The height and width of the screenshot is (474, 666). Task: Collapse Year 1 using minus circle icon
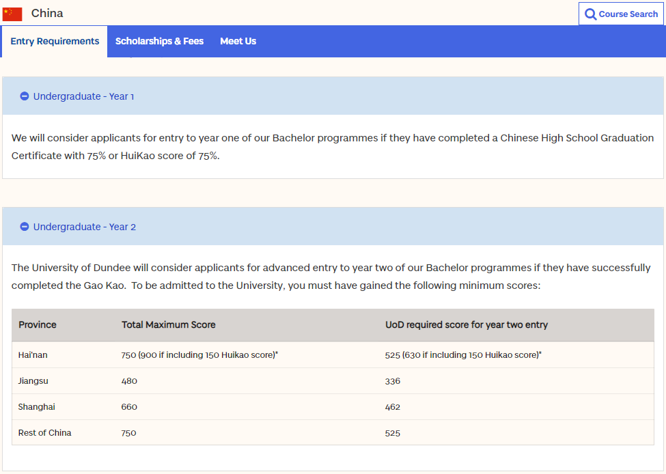pos(24,96)
